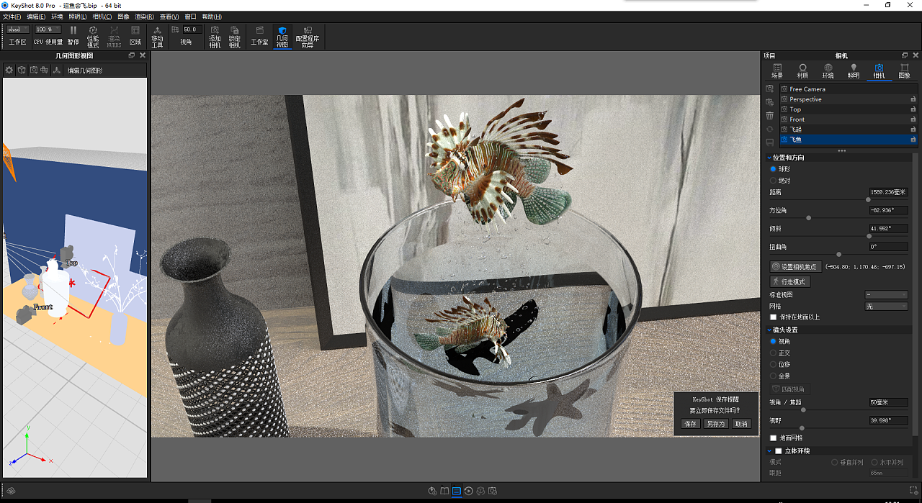922x503 pixels.
Task: Open the animation icon in bottom status bar
Action: (468, 491)
